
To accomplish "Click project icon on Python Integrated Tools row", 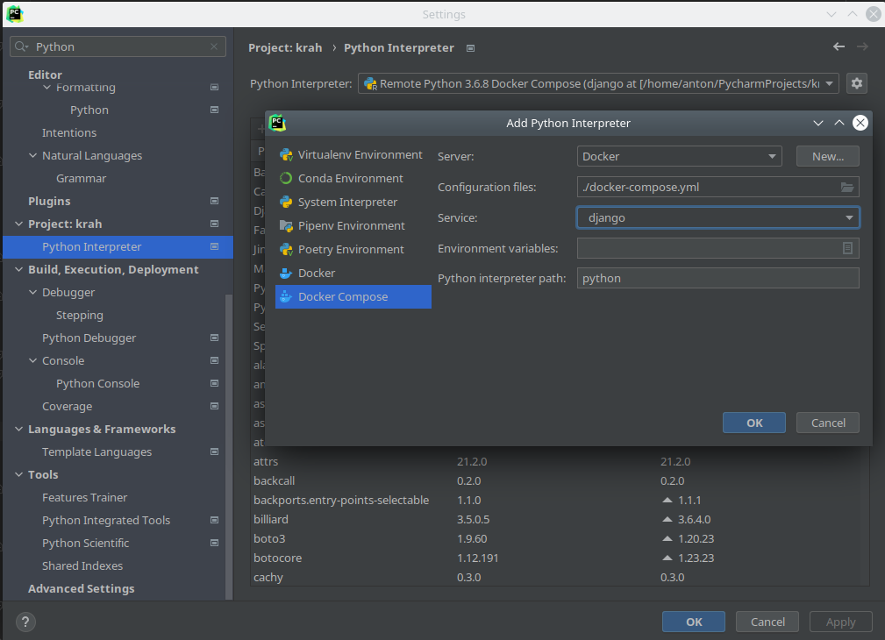I will (x=215, y=520).
